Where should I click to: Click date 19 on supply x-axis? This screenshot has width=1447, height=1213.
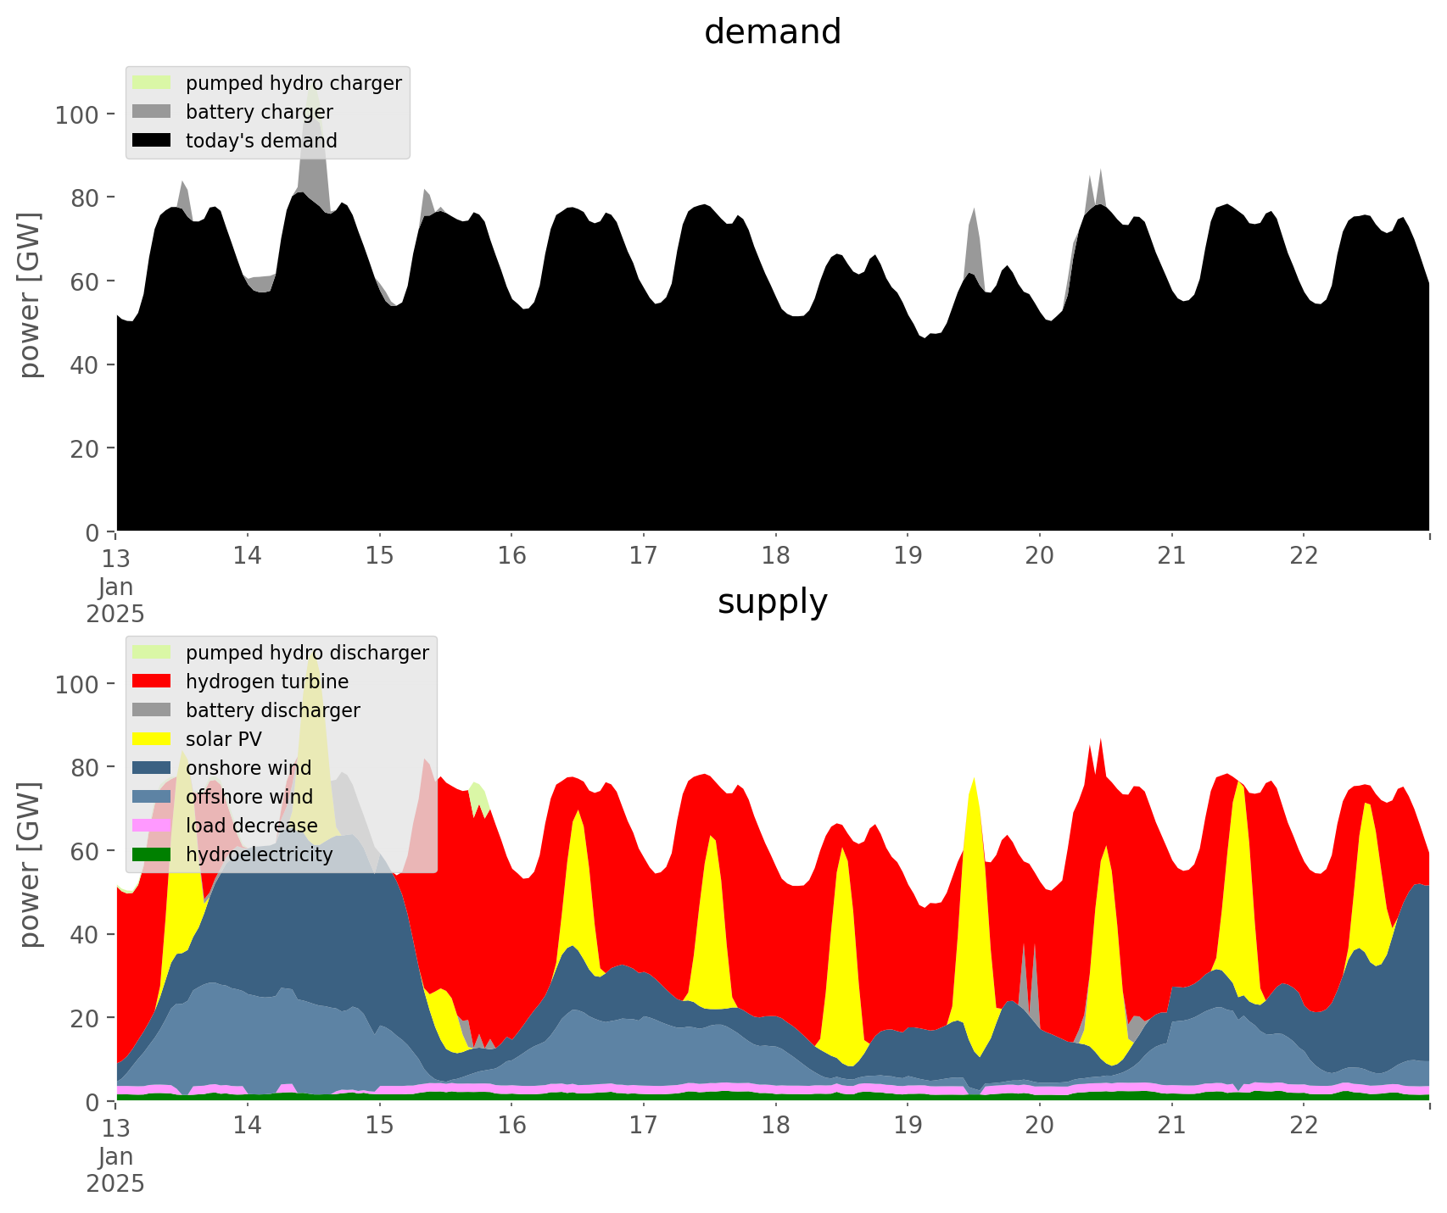tap(908, 1127)
